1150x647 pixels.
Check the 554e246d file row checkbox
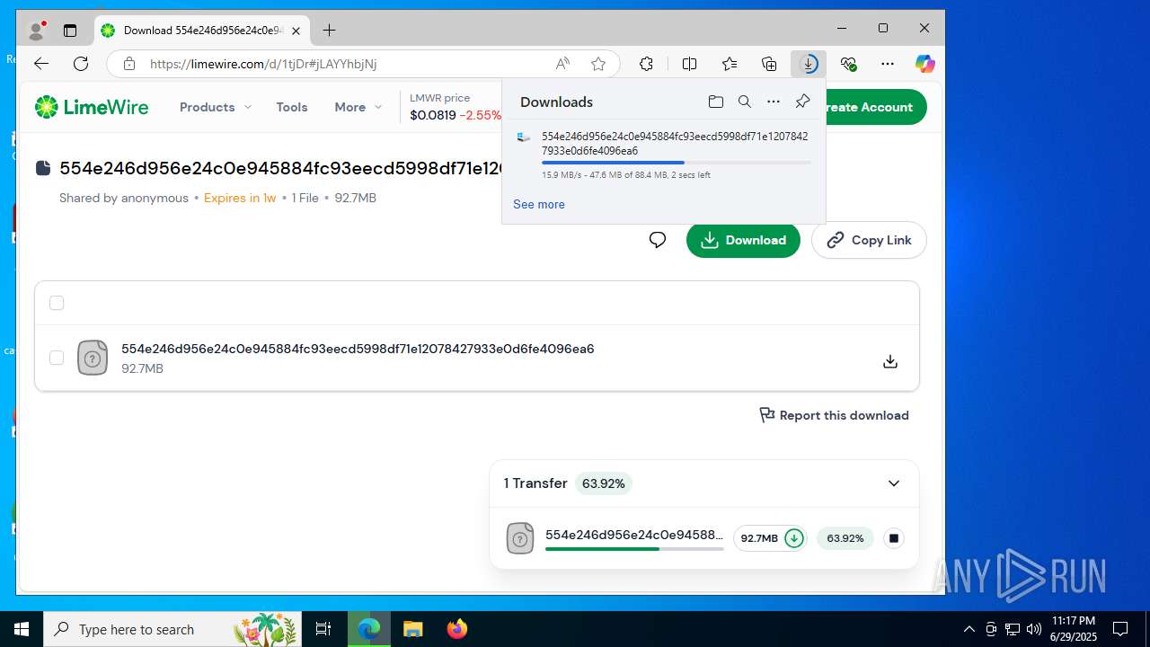pos(57,358)
